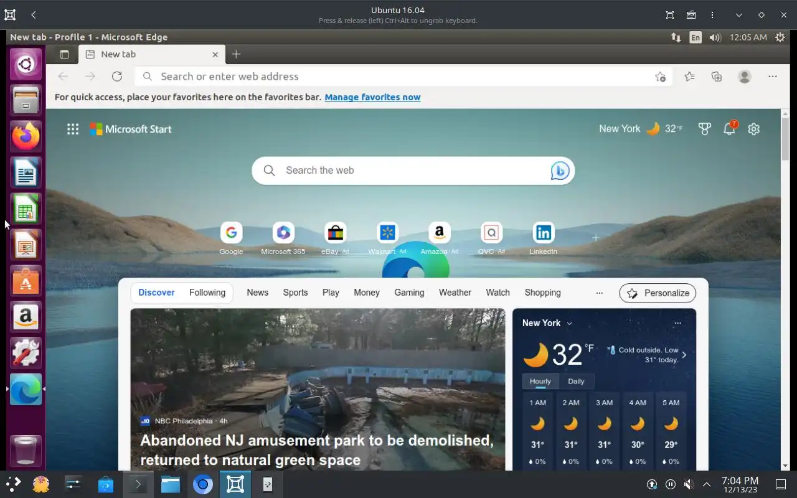Refresh the page
The height and width of the screenshot is (498, 797).
tap(117, 77)
